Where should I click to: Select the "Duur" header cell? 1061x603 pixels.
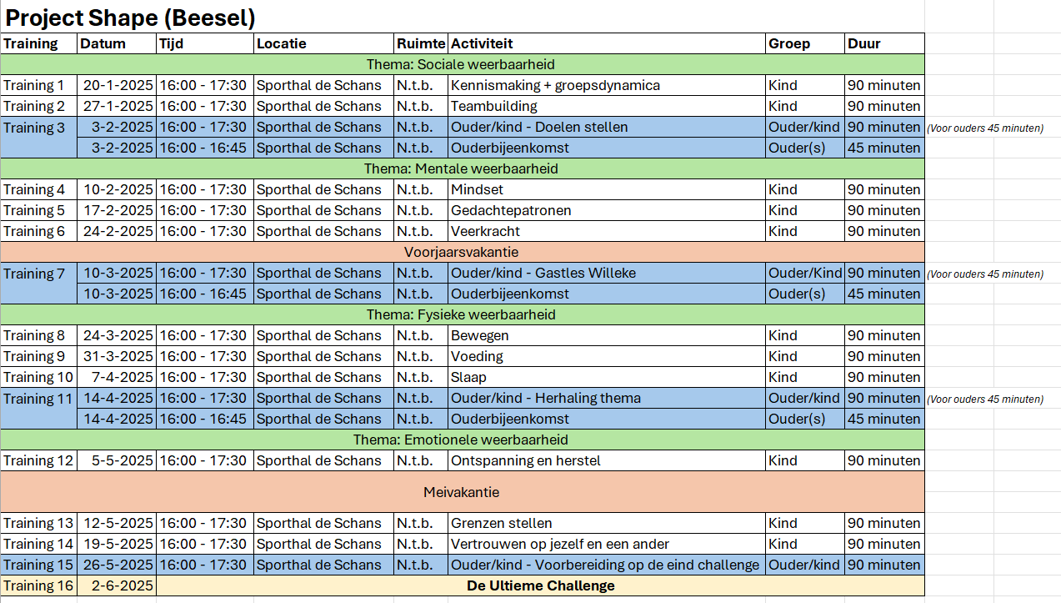[x=884, y=43]
